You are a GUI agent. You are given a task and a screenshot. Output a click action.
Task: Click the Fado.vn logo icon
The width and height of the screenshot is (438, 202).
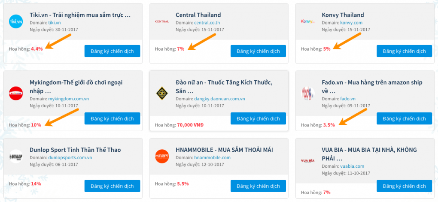(308, 93)
